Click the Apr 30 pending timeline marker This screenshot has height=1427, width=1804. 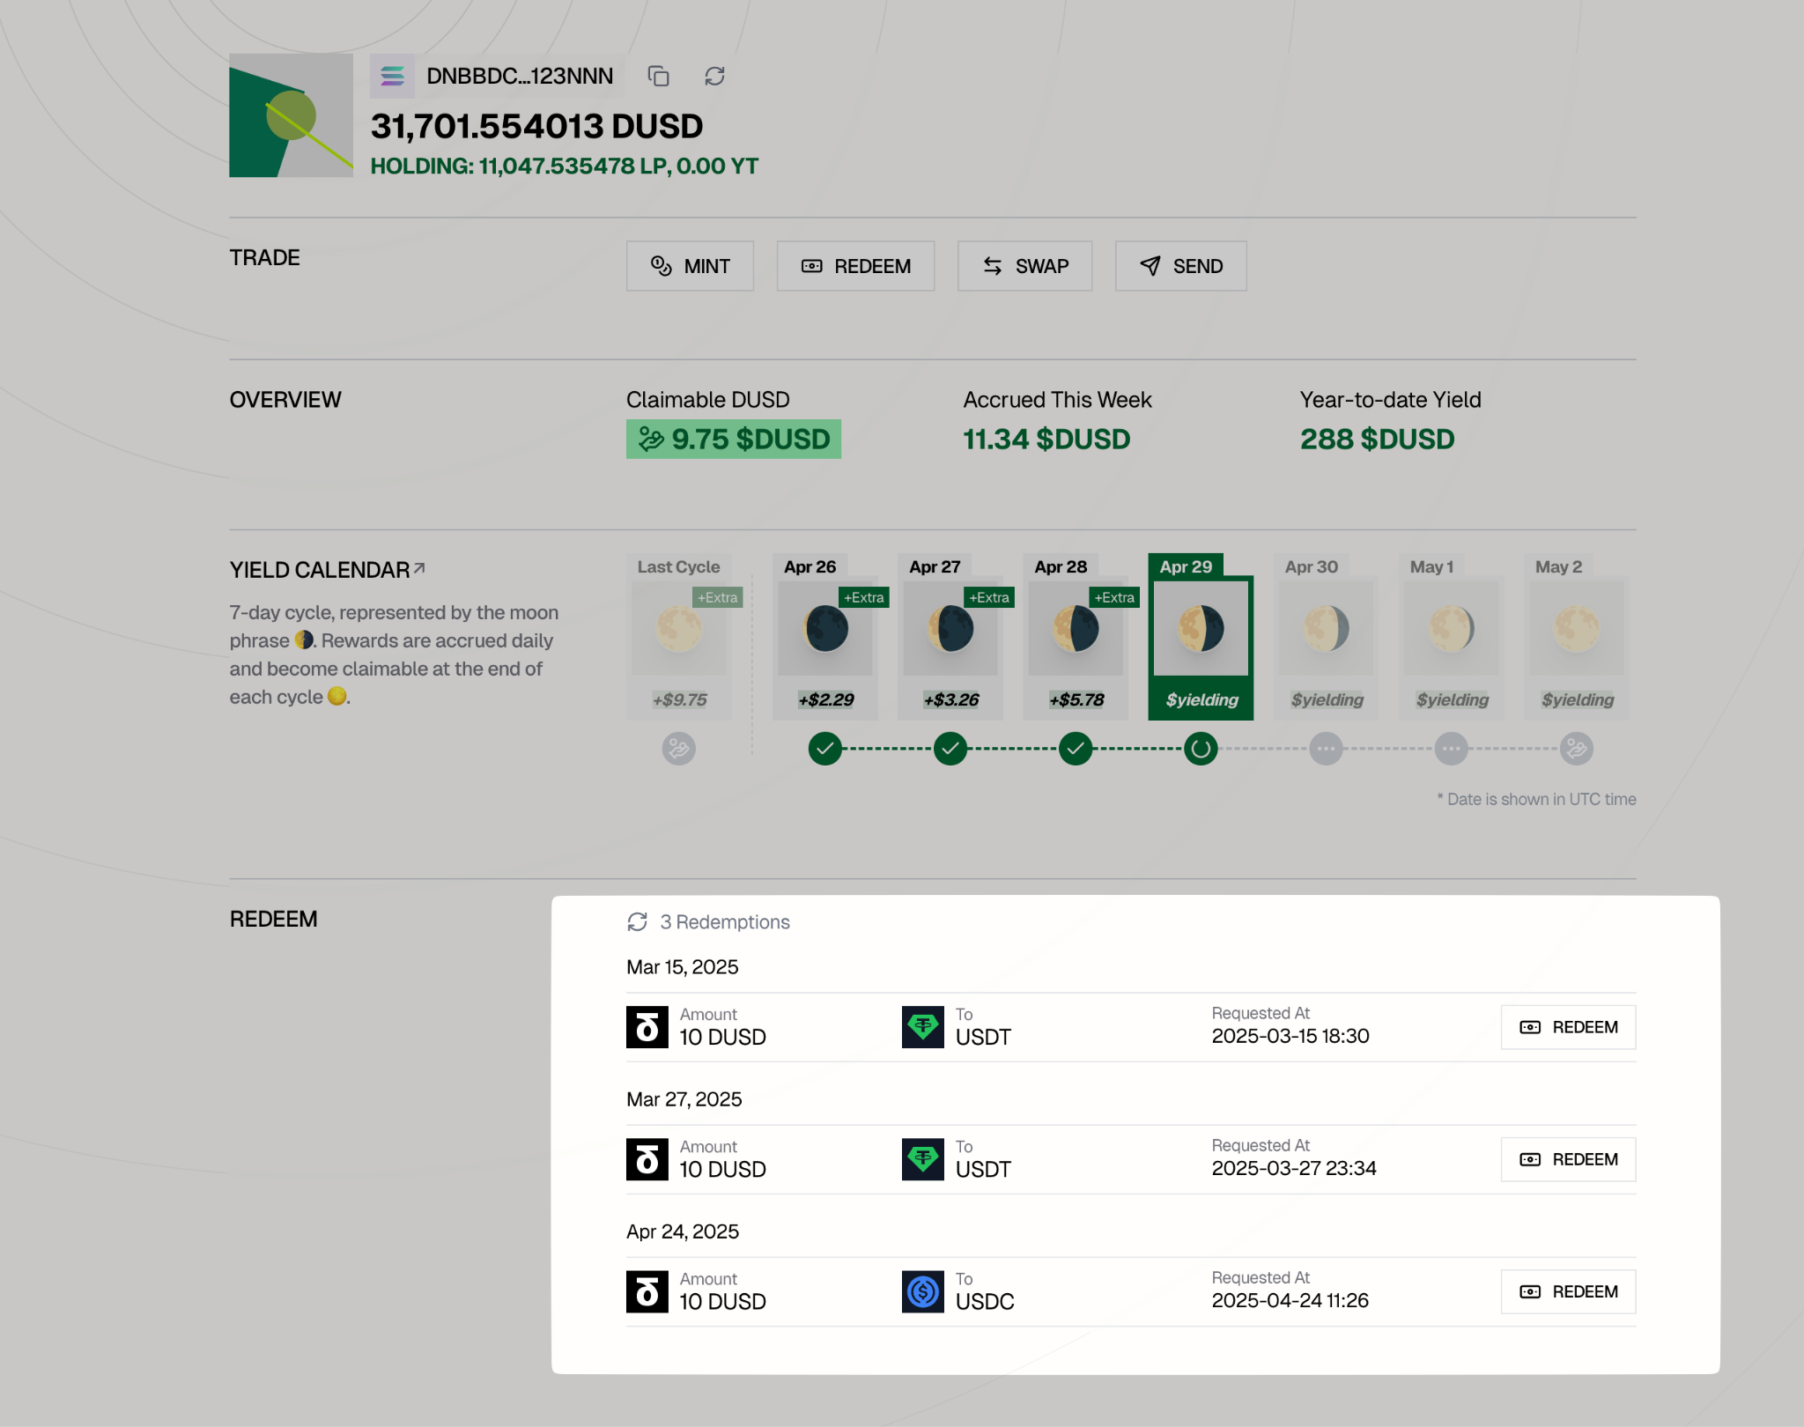pos(1326,749)
